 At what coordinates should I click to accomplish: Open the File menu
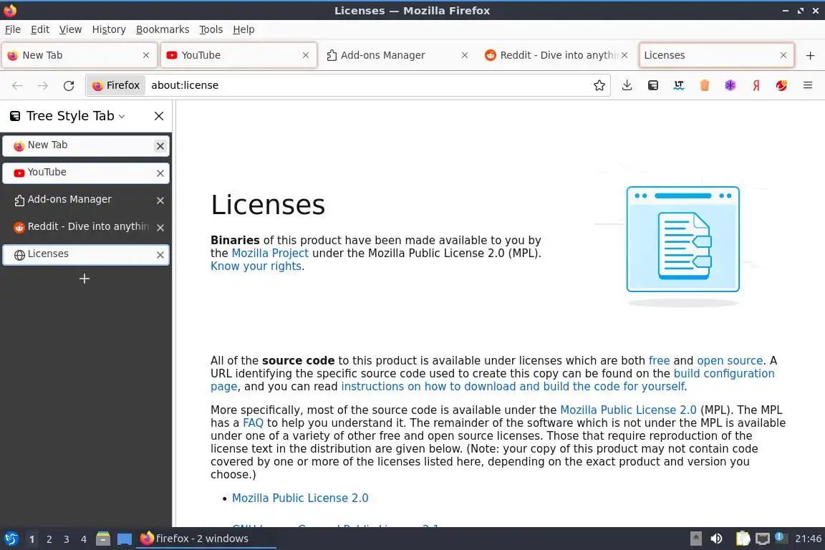(13, 29)
